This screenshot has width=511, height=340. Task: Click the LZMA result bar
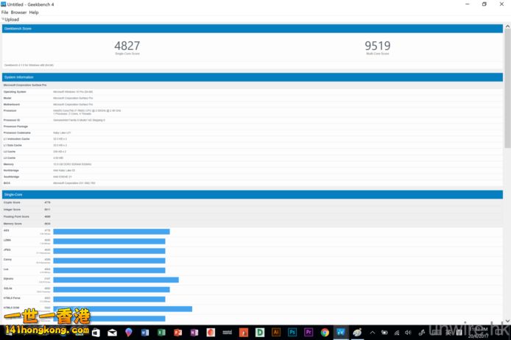coord(109,241)
